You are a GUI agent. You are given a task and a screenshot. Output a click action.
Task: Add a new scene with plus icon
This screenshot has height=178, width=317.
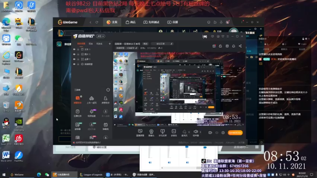click(110, 44)
